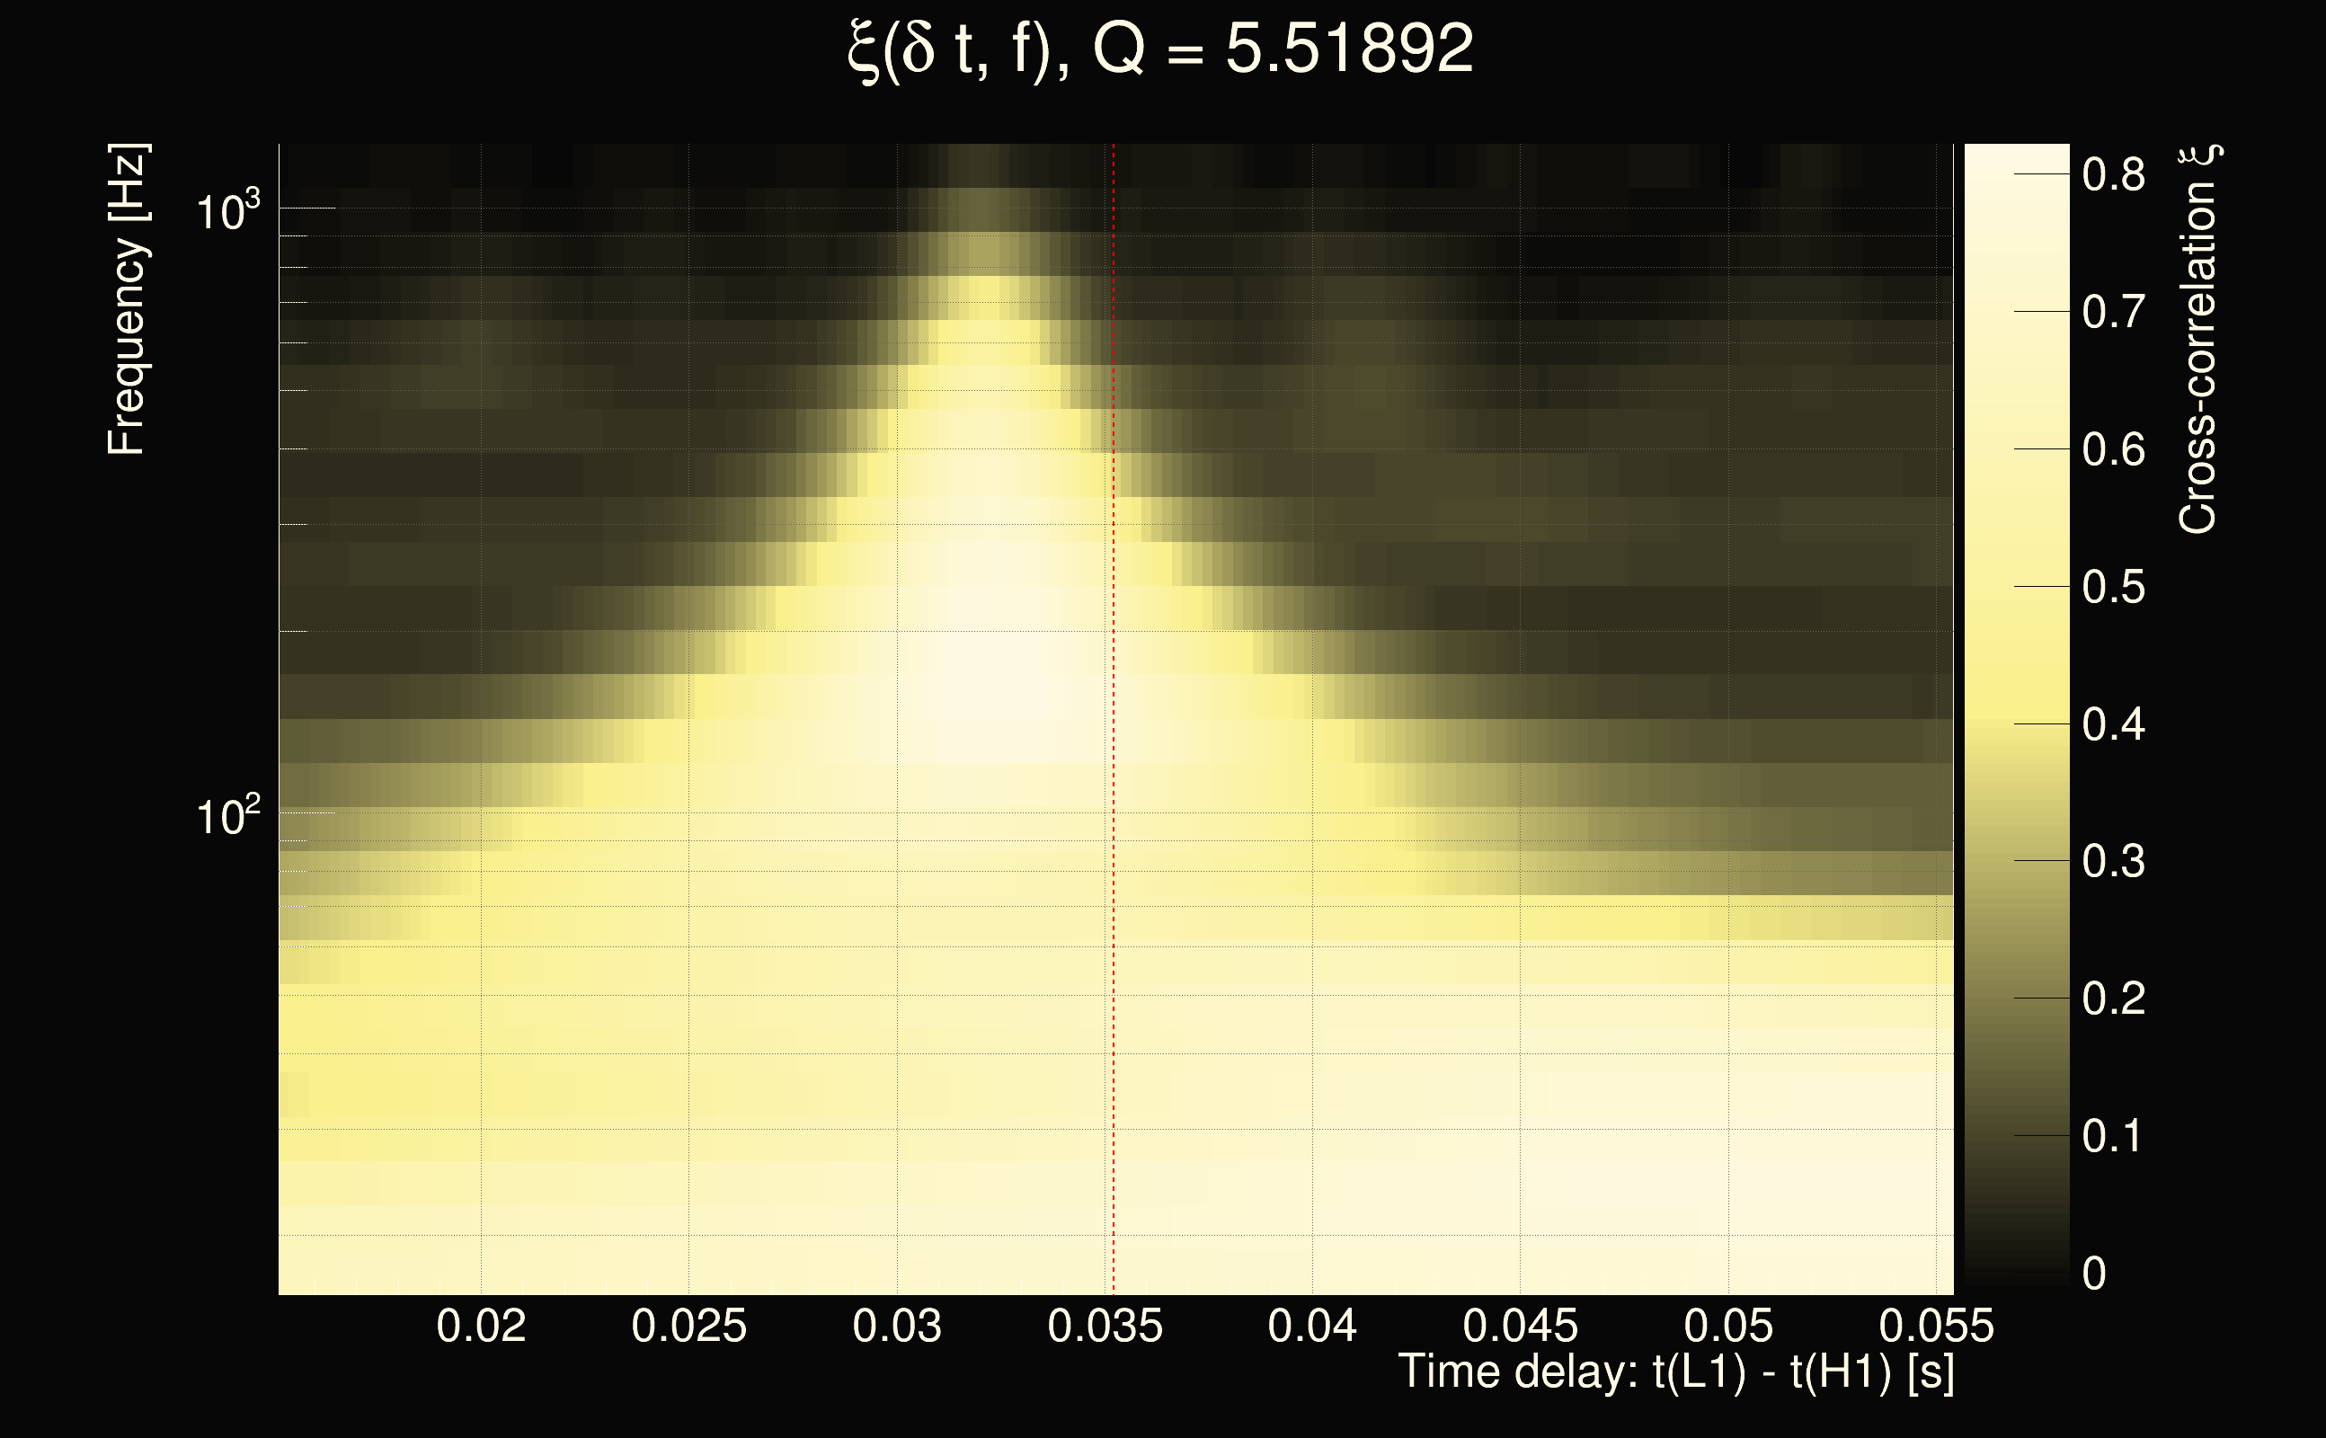Click the 0.04 time delay tick label
2326x1438 pixels.
point(1312,1326)
